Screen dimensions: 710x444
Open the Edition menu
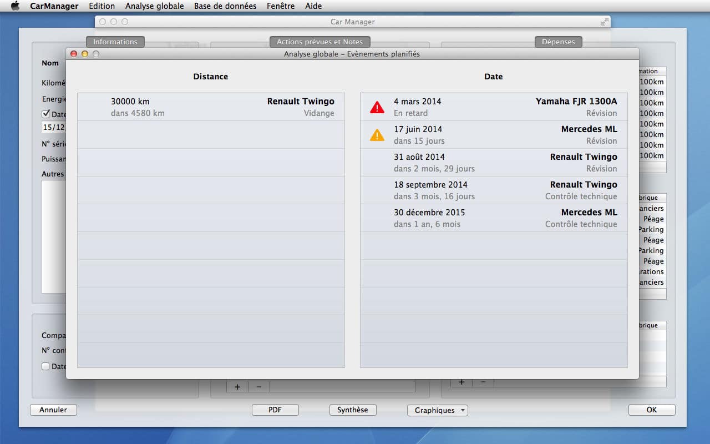click(102, 6)
